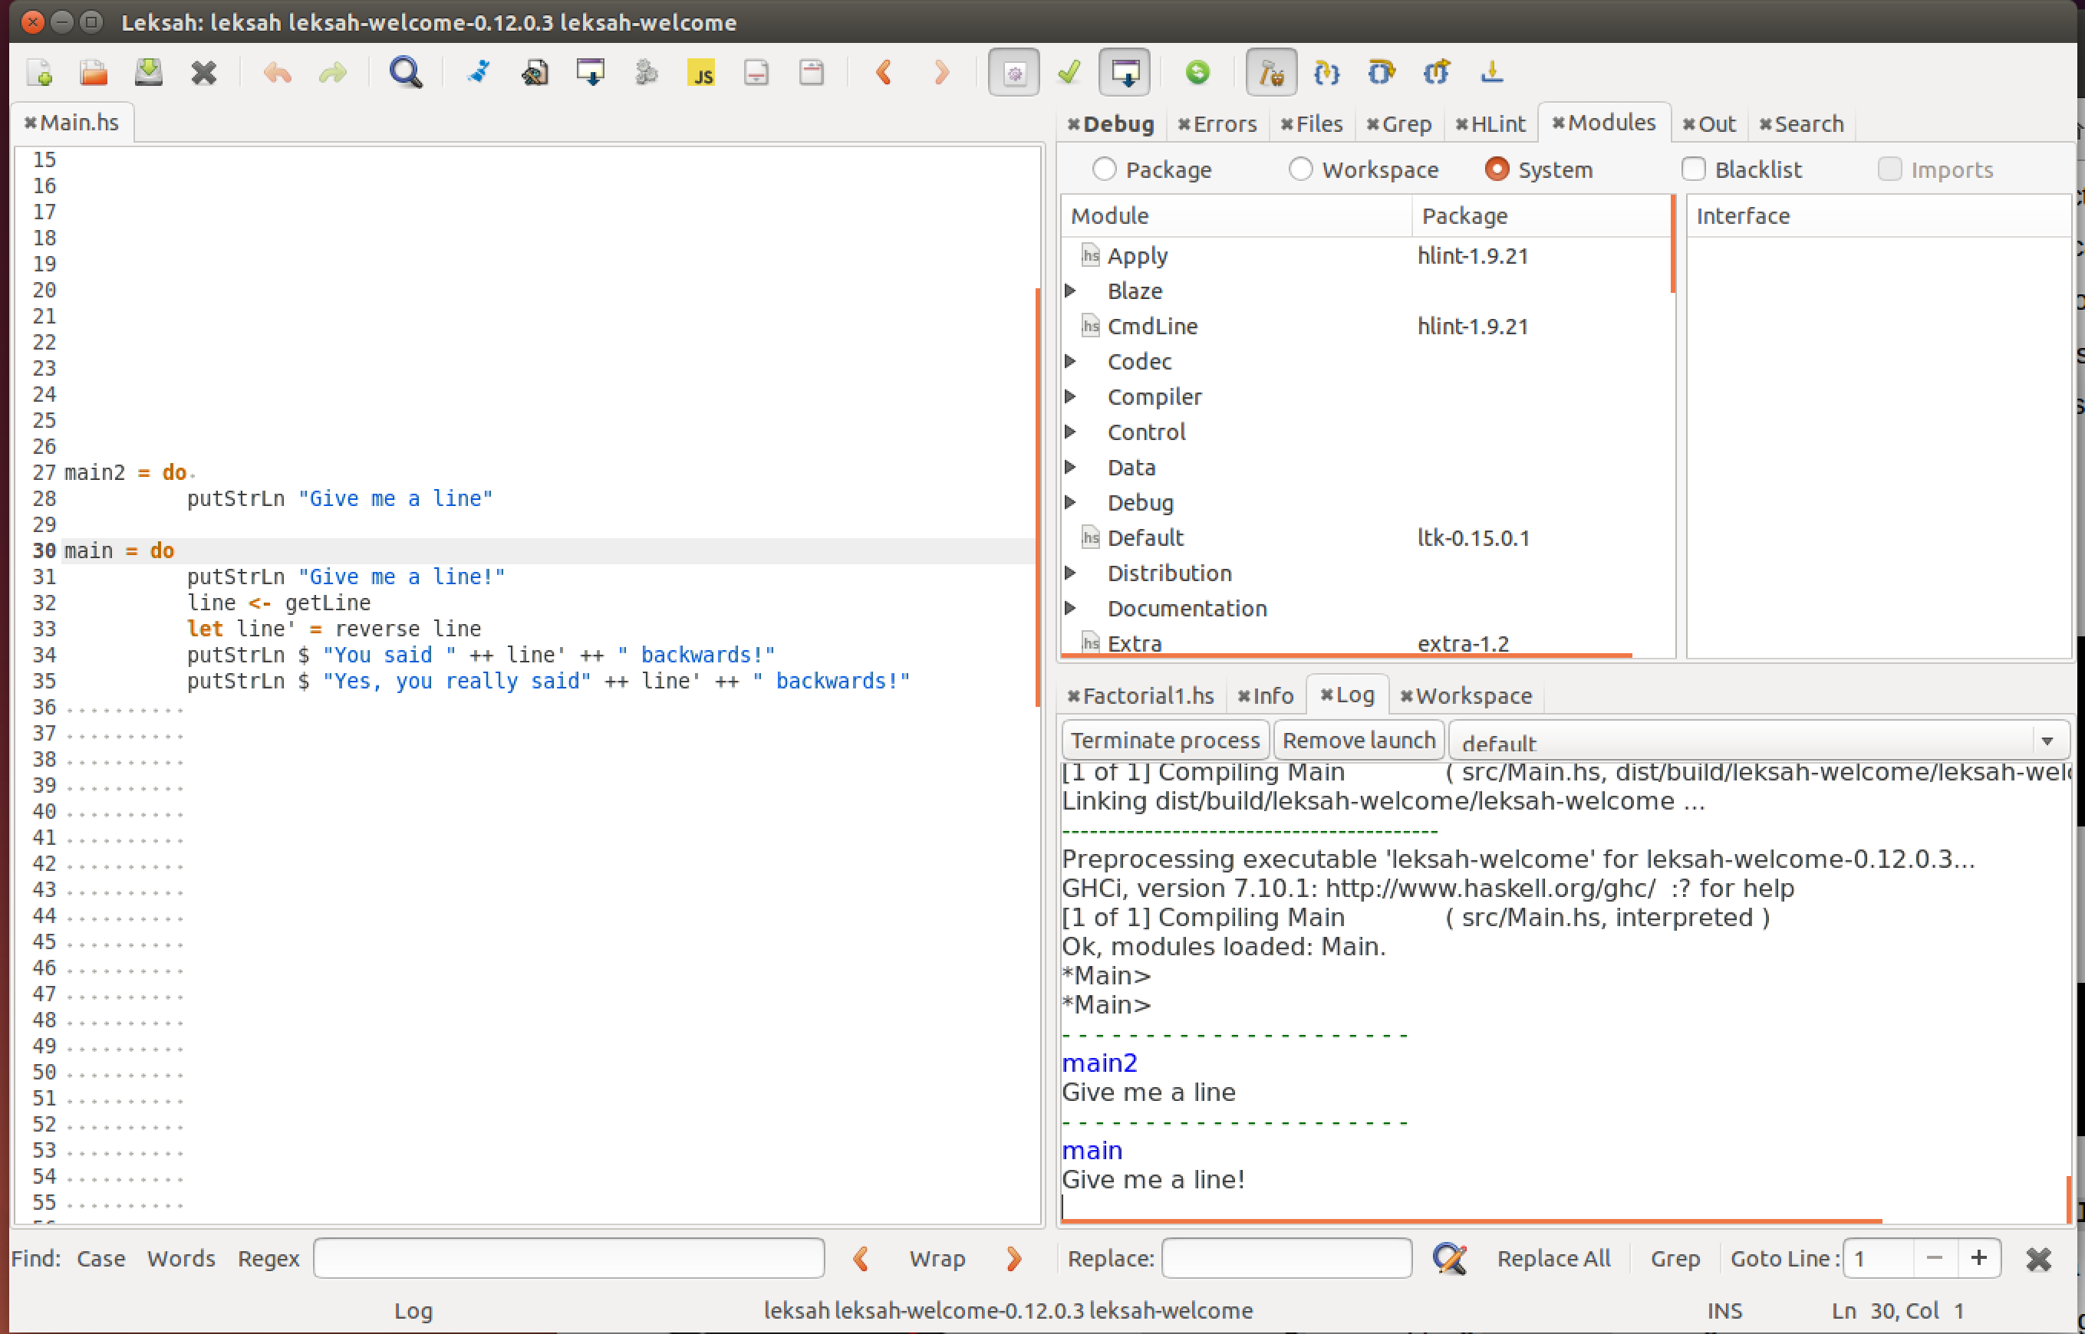Screen dimensions: 2085x1334
Task: Expand the Data module tree node
Action: [1070, 467]
